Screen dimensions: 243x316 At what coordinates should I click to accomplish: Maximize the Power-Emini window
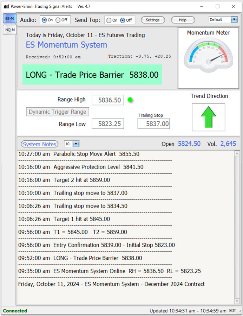(x=217, y=6)
